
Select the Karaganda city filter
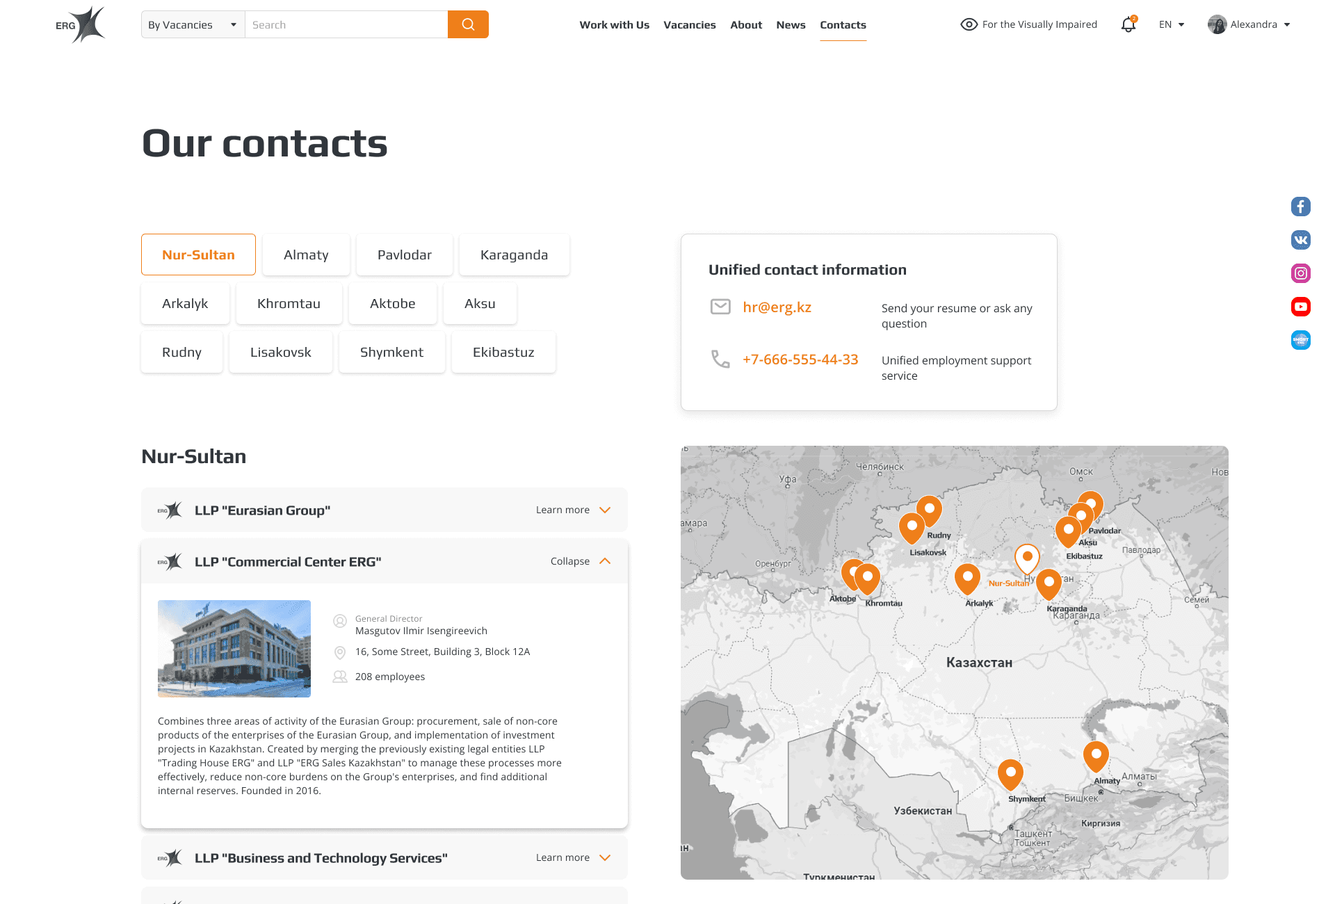tap(514, 255)
